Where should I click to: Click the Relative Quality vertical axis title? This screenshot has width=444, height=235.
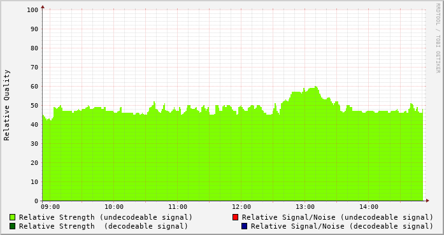click(6, 105)
